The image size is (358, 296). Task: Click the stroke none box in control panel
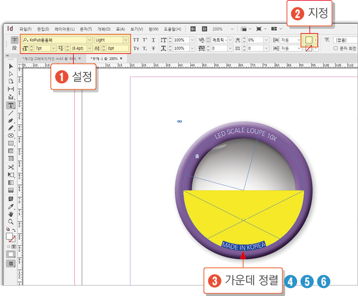click(x=309, y=48)
